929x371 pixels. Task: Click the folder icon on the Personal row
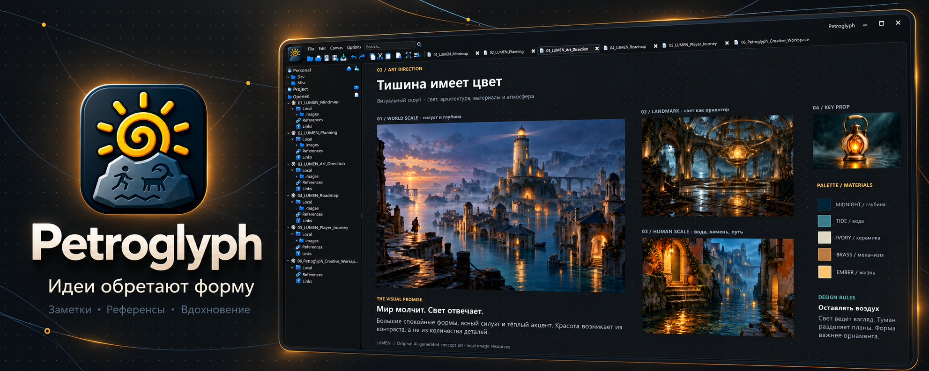349,69
